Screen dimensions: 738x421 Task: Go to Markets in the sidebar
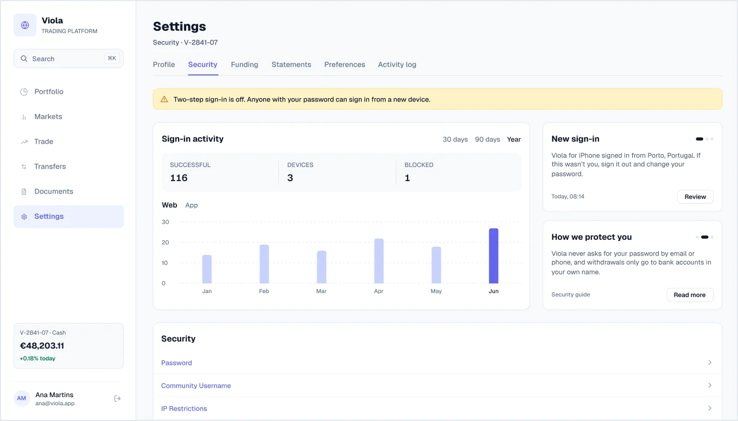[x=68, y=117]
